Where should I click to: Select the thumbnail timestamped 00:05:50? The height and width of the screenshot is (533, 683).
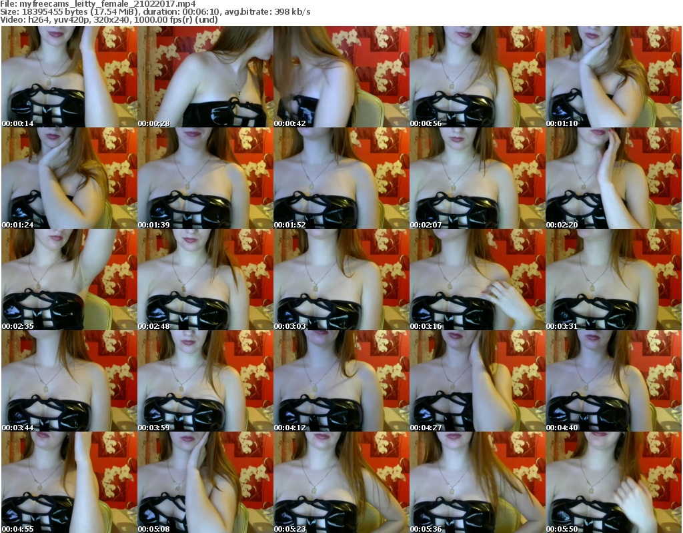coord(614,482)
